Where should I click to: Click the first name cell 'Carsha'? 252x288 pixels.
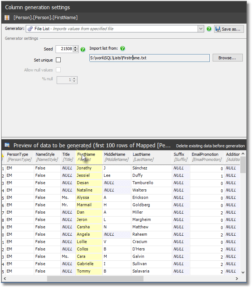[x=89, y=227]
